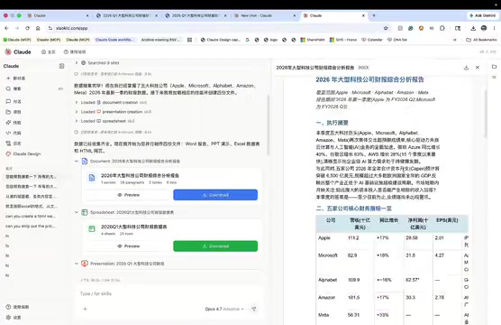Go back using the browser back arrow

point(6,28)
